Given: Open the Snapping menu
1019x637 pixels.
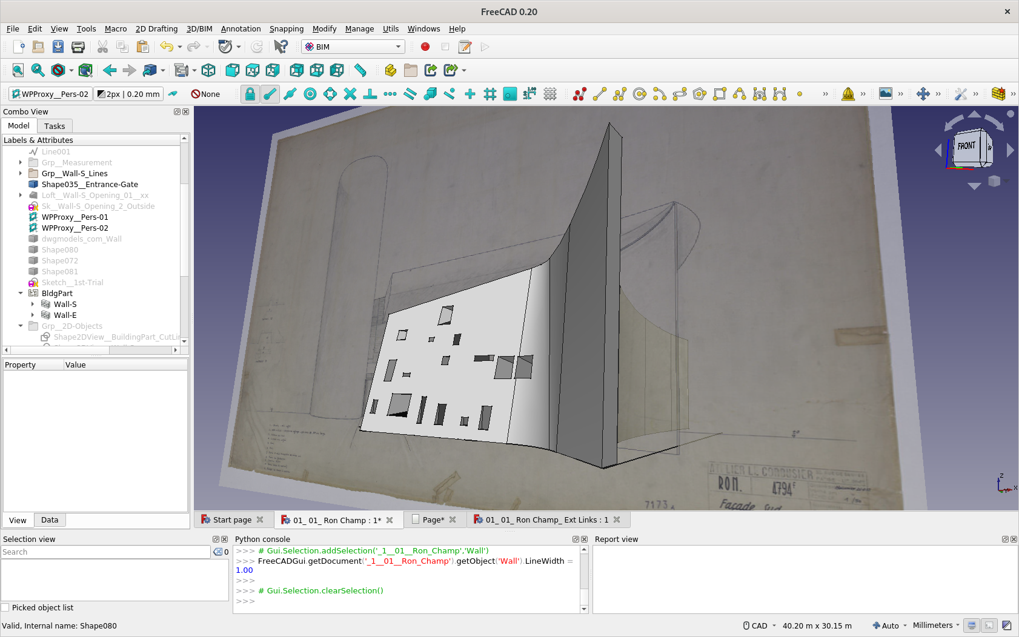Looking at the screenshot, I should (x=287, y=28).
